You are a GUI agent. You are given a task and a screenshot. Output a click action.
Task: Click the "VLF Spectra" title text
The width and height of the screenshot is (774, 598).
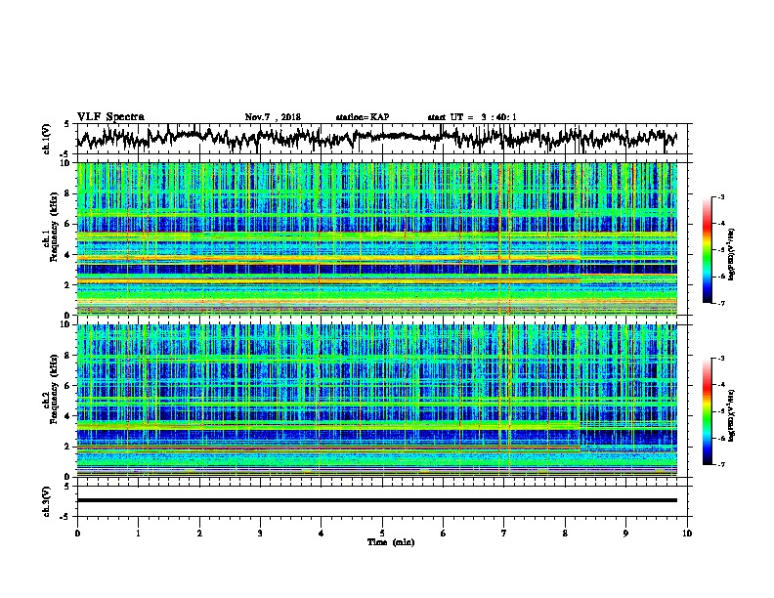(110, 117)
